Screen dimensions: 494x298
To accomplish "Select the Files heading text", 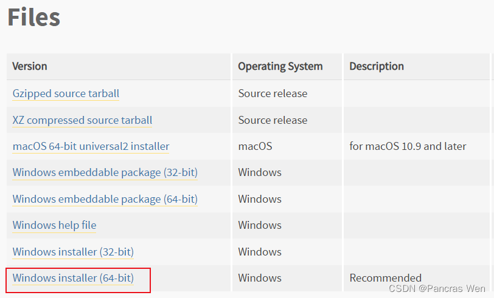I will click(33, 17).
